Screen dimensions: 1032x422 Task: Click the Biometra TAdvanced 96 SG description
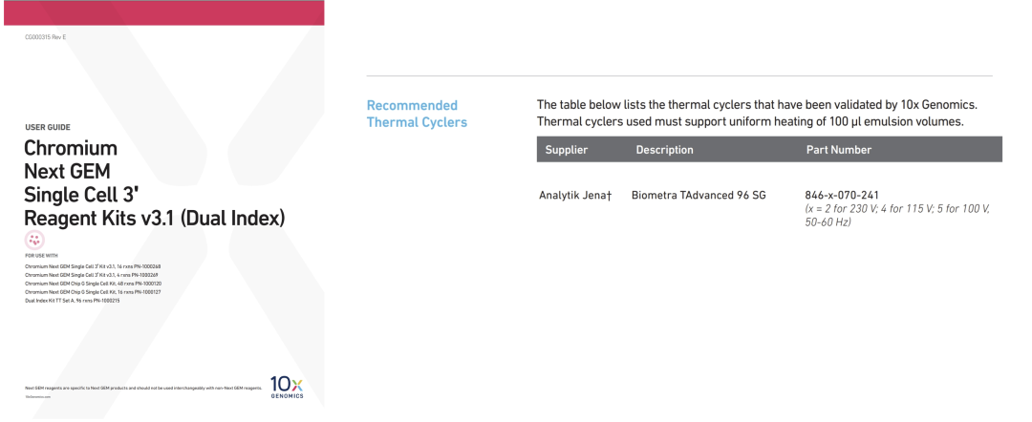coord(699,196)
